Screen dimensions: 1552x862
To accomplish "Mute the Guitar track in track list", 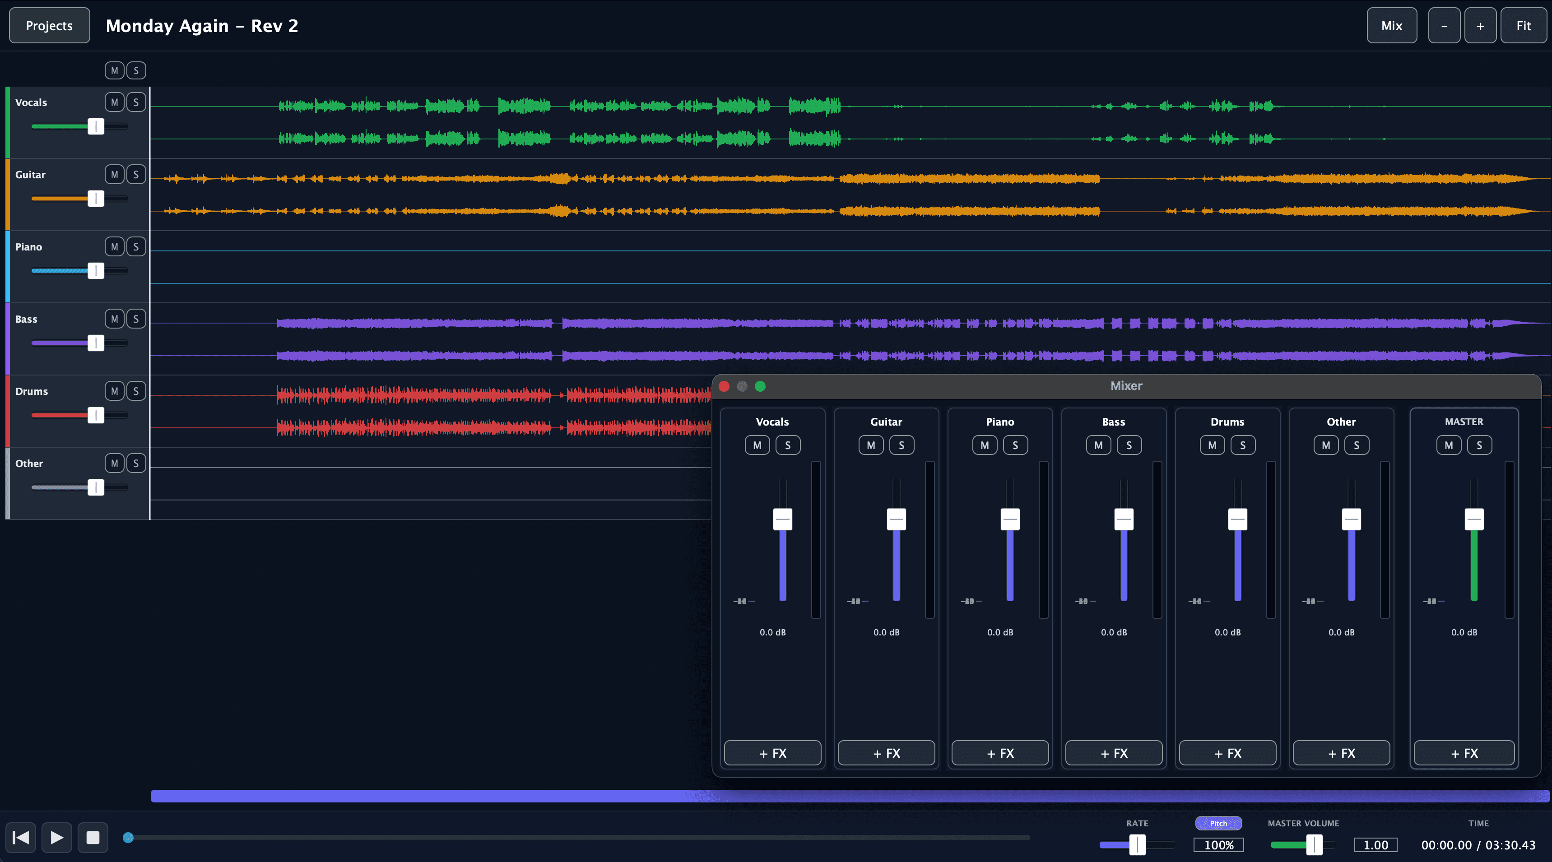I will (115, 175).
